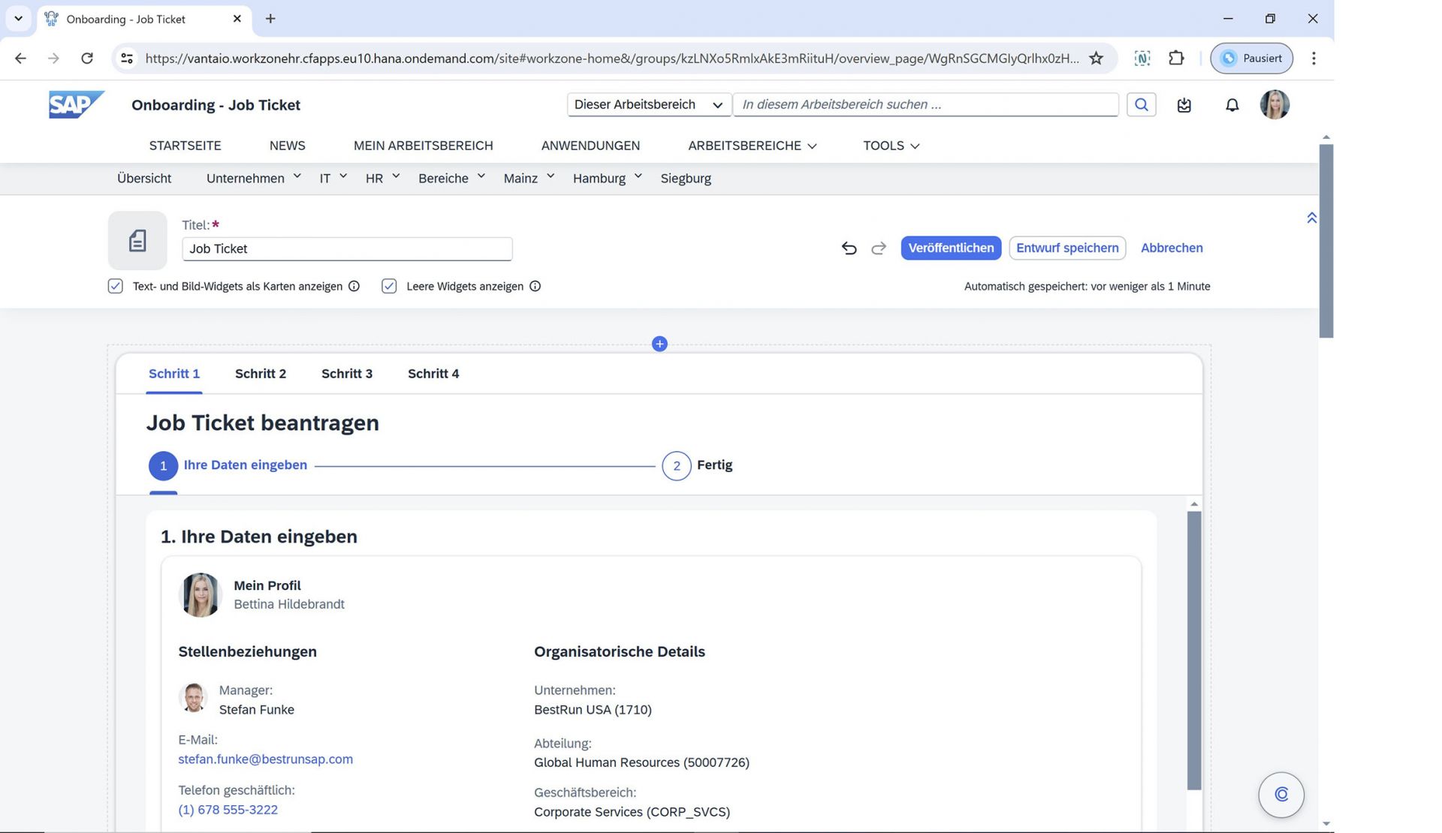
Task: Switch to the Schritt 2 tab
Action: (261, 374)
